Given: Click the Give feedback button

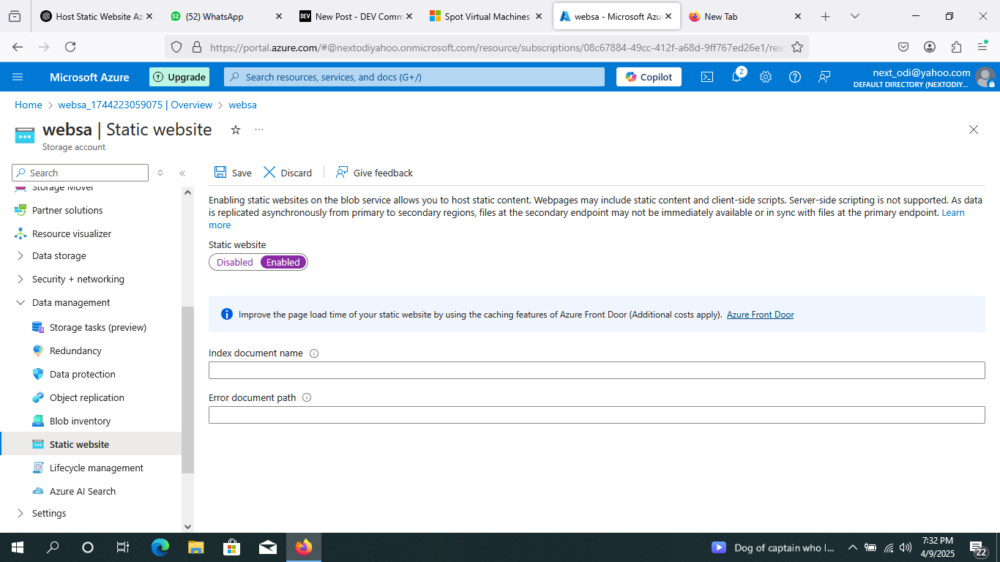Looking at the screenshot, I should (374, 173).
